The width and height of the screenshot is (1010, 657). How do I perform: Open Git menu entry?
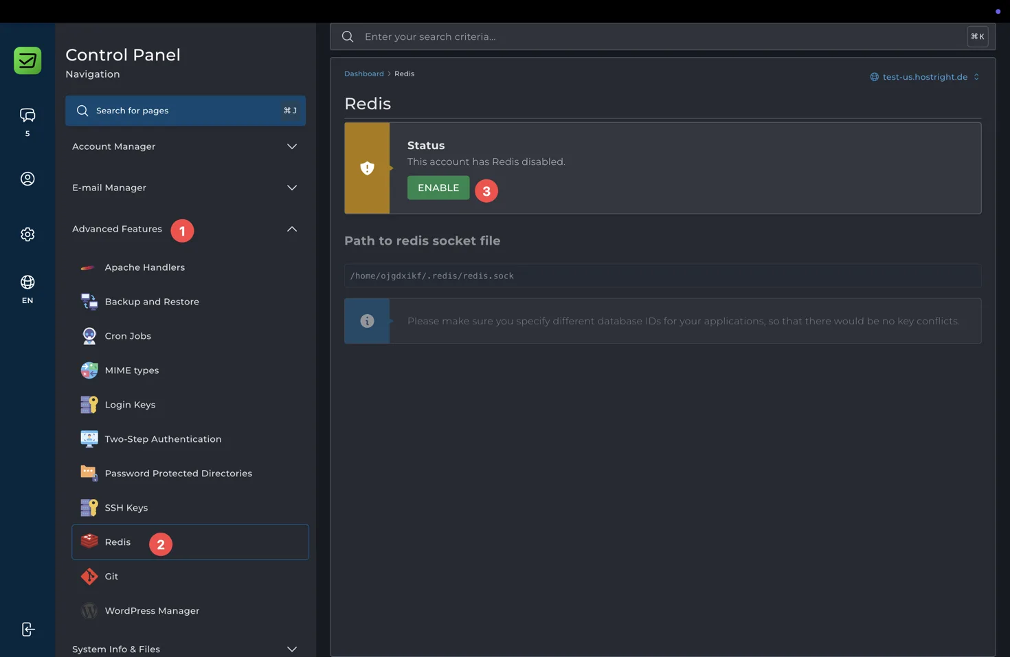[x=190, y=577]
